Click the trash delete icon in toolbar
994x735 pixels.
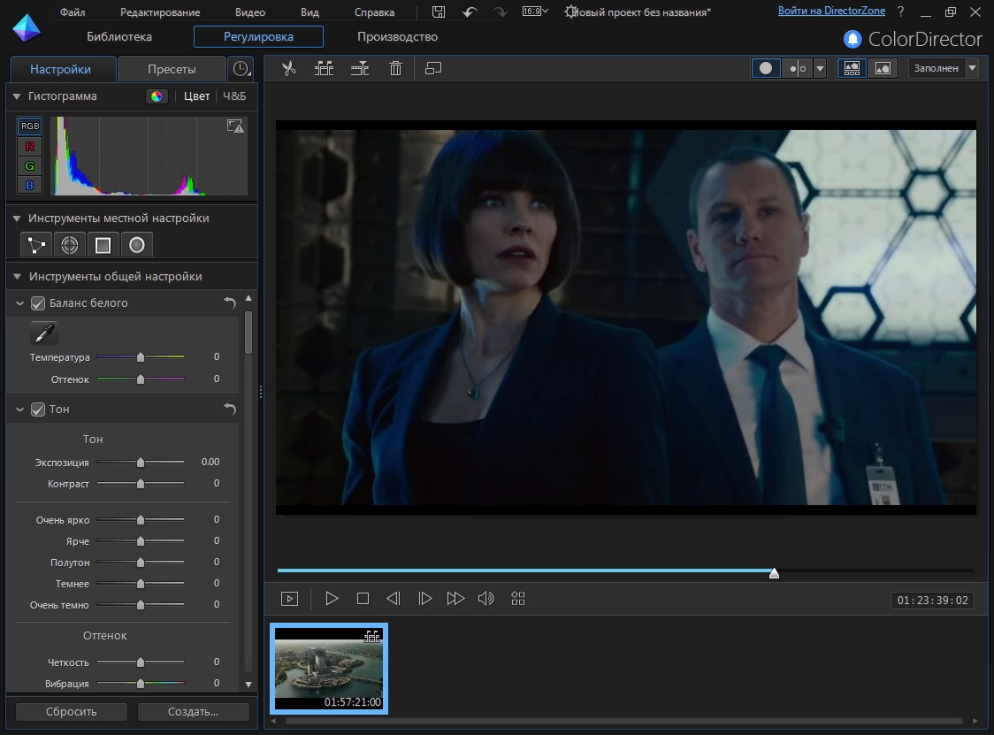395,68
